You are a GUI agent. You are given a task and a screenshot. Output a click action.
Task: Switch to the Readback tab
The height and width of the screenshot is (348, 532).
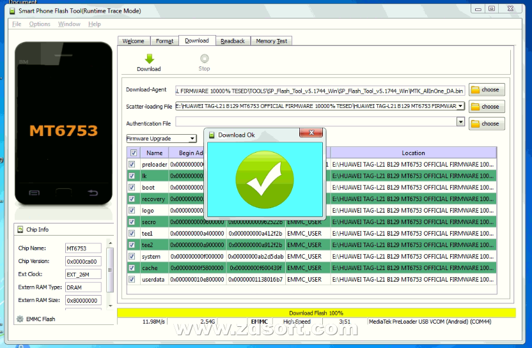[233, 41]
